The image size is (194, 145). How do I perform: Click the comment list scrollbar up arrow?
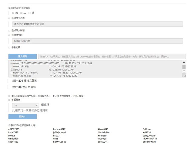pyautogui.click(x=184, y=62)
